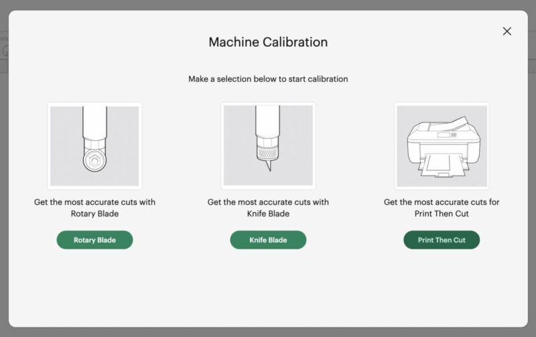Select the knife blade illustration thumbnail
Image resolution: width=536 pixels, height=337 pixels.
pyautogui.click(x=268, y=146)
